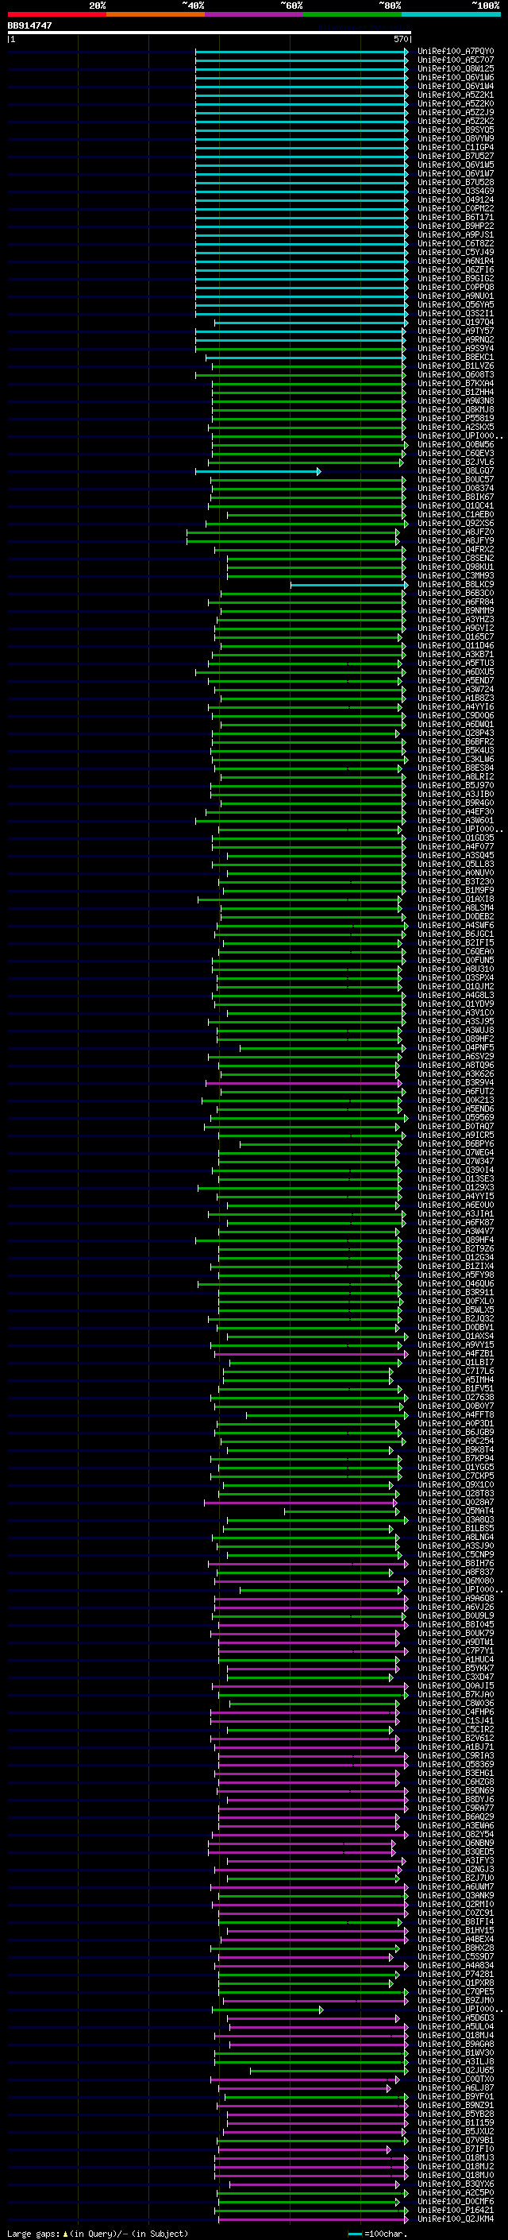Click the 20% legend label
The width and height of the screenshot is (508, 2240).
click(98, 6)
